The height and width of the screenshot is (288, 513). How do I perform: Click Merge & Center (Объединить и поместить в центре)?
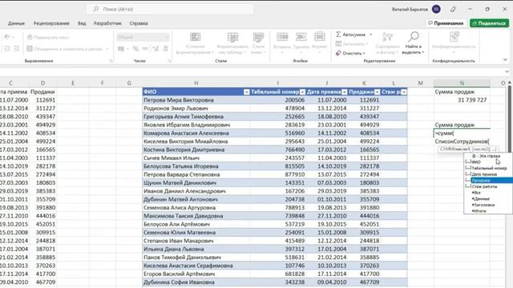tap(64, 49)
